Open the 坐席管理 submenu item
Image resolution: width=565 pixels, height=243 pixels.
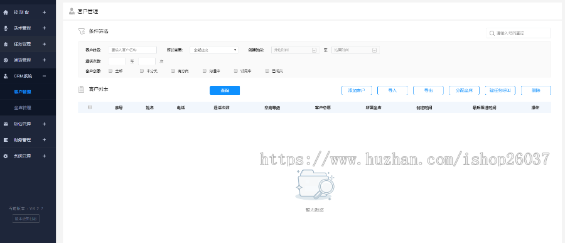[x=23, y=108]
